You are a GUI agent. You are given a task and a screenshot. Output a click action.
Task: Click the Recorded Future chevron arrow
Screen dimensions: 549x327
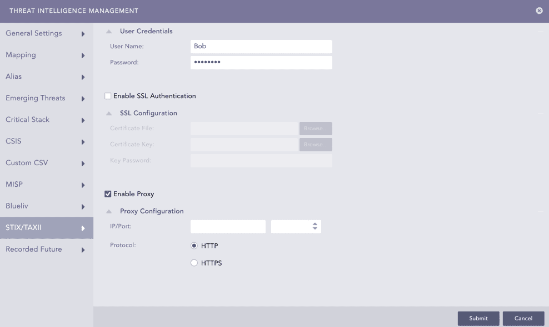pos(84,249)
